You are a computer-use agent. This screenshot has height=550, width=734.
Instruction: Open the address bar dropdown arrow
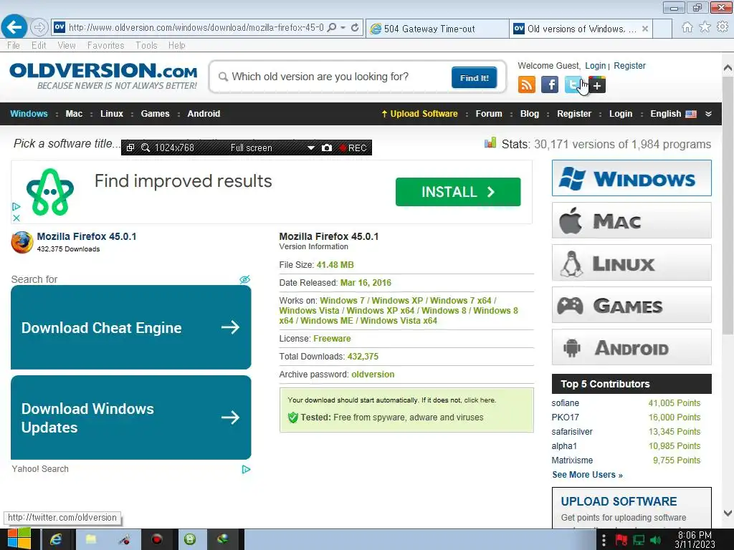click(x=343, y=28)
